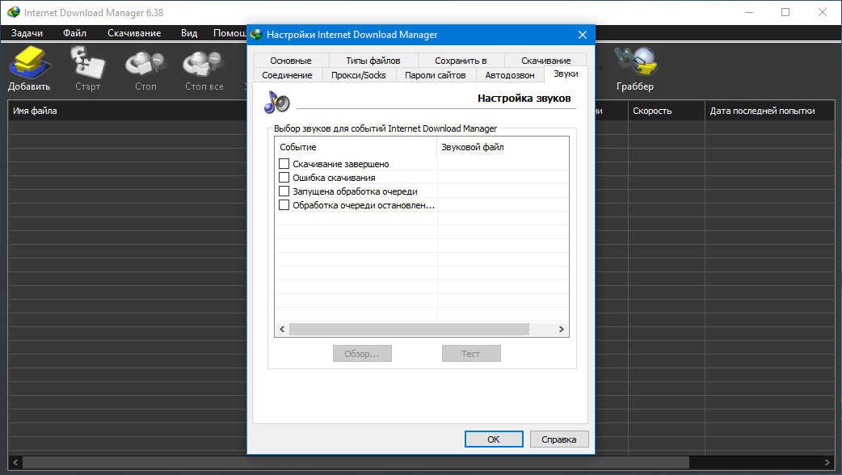Screen dimensions: 842x475
Task: Click the IDM logo in main window title bar
Action: point(14,12)
